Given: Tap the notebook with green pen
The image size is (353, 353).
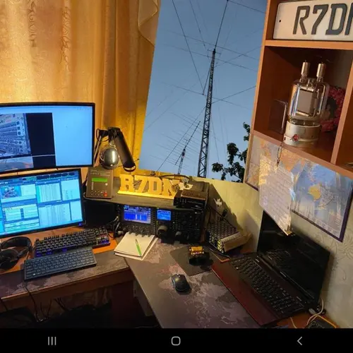Looking at the screenshot, I should 136,246.
